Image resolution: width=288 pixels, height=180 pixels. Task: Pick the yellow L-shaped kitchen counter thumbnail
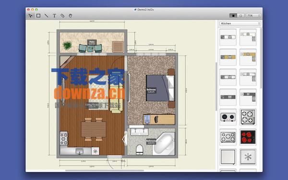pos(248,57)
